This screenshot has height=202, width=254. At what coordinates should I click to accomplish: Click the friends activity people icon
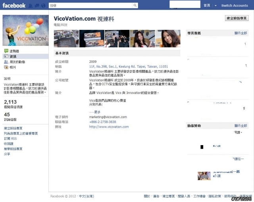click(x=6, y=62)
